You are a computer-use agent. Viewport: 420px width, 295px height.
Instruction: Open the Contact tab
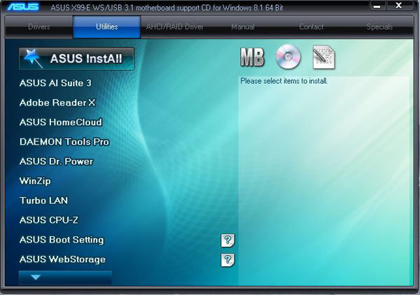point(311,27)
